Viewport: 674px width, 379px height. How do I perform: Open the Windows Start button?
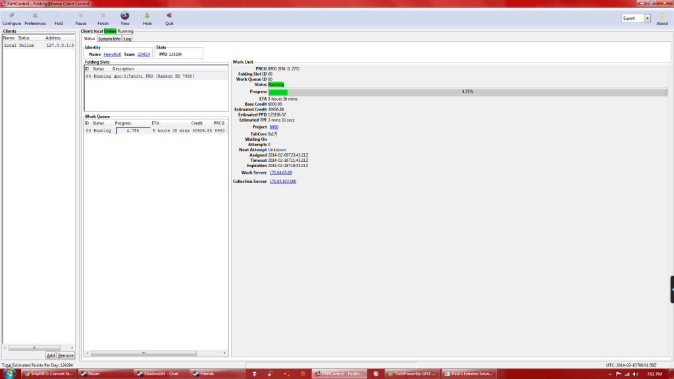coord(9,374)
